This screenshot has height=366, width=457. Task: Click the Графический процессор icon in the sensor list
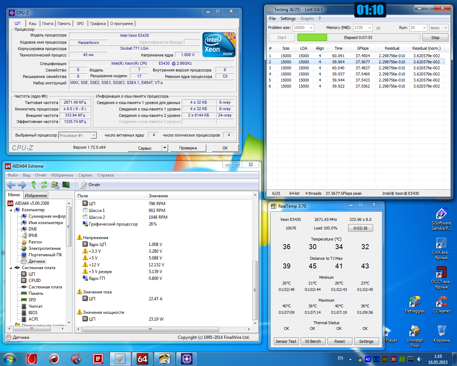(x=85, y=224)
